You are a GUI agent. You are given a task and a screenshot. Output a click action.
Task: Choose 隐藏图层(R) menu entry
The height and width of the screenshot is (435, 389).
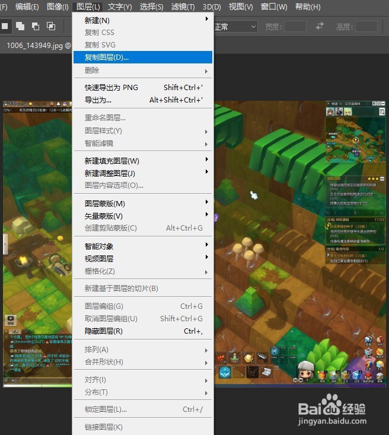(x=143, y=331)
